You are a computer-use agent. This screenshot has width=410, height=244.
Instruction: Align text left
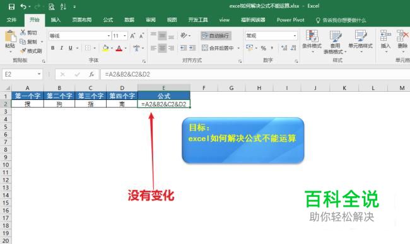153,48
